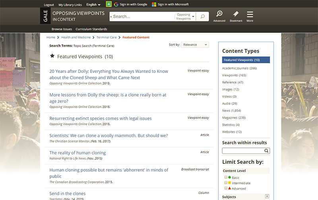Select Images (12) content type
The height and width of the screenshot is (200, 318).
point(231,89)
